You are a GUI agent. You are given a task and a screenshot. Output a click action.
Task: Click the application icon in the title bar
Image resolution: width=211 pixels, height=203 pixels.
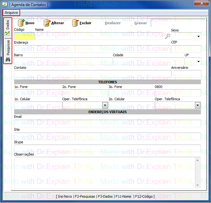[x=5, y=4]
